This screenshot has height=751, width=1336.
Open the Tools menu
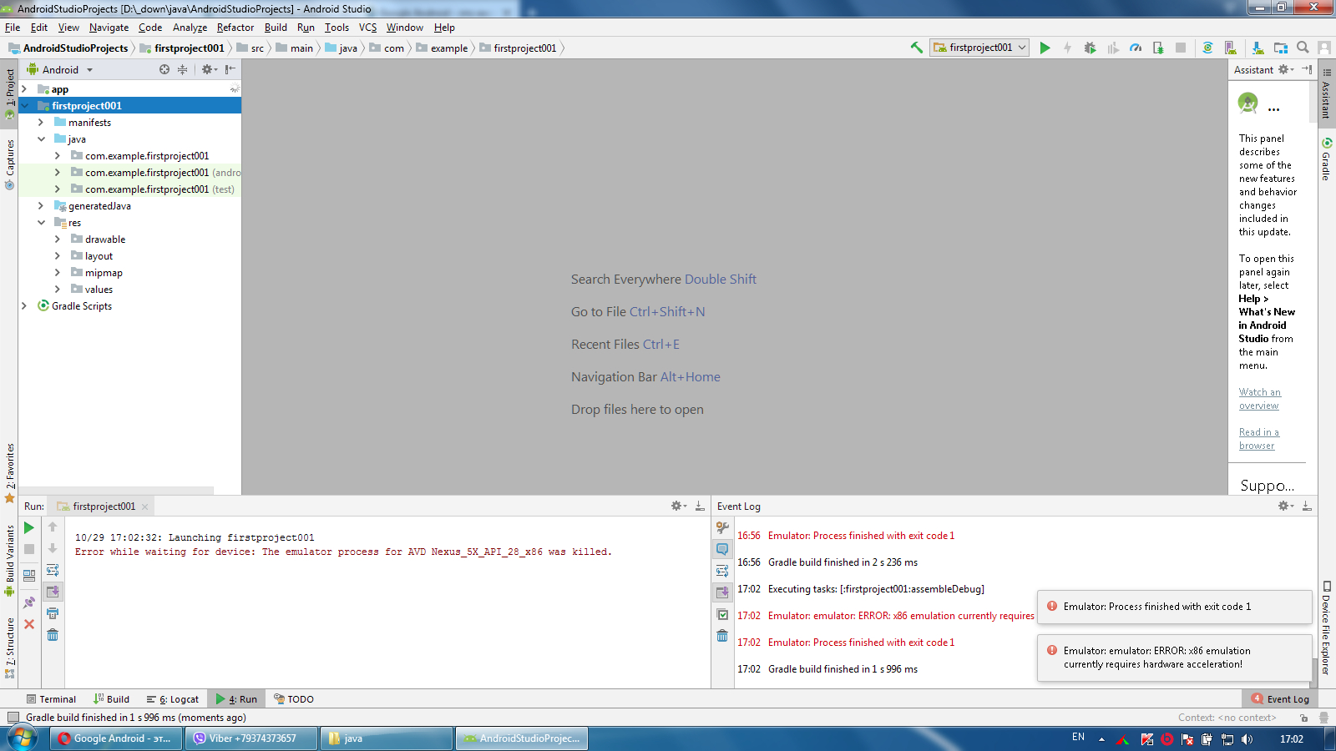[x=337, y=27]
